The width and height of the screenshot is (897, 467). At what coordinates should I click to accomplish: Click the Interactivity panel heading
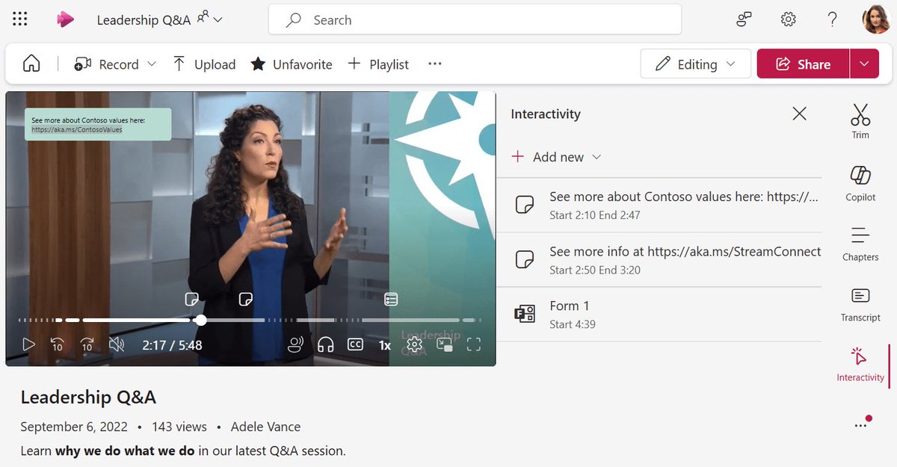tap(546, 114)
